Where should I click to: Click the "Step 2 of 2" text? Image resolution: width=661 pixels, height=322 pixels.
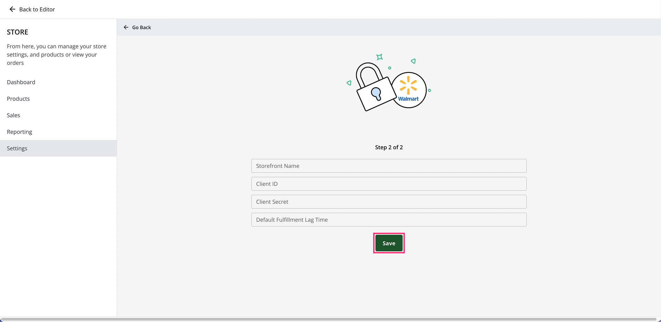click(x=389, y=147)
